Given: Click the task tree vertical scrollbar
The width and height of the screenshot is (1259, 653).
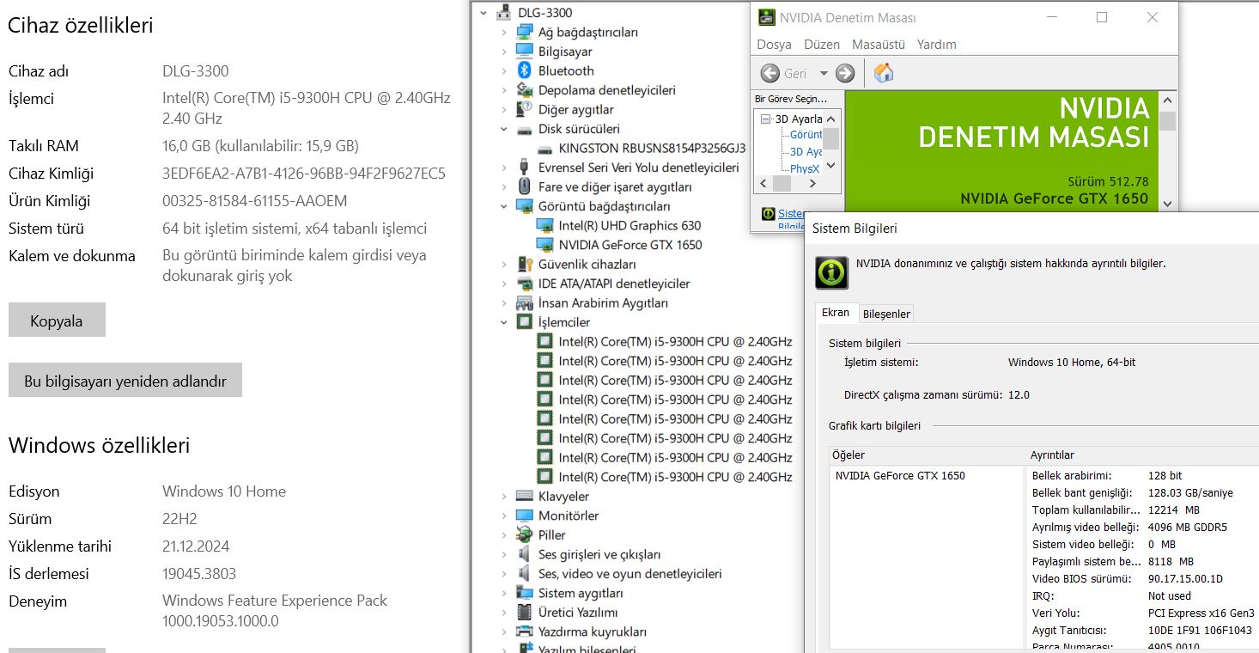Looking at the screenshot, I should [831, 142].
